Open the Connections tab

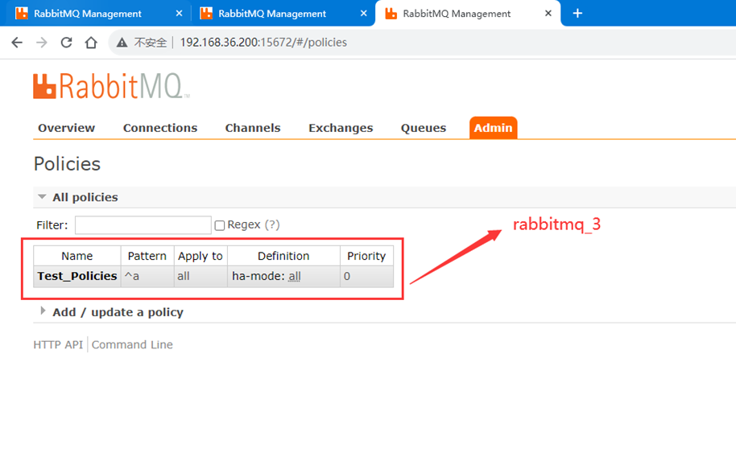[x=160, y=128]
